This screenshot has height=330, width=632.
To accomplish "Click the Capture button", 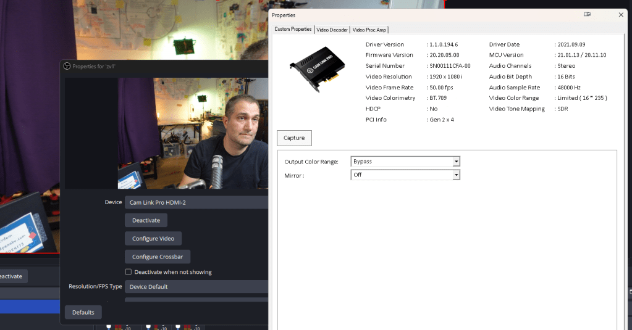I will pos(294,138).
